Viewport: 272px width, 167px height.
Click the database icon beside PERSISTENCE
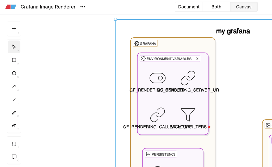pos(148,154)
